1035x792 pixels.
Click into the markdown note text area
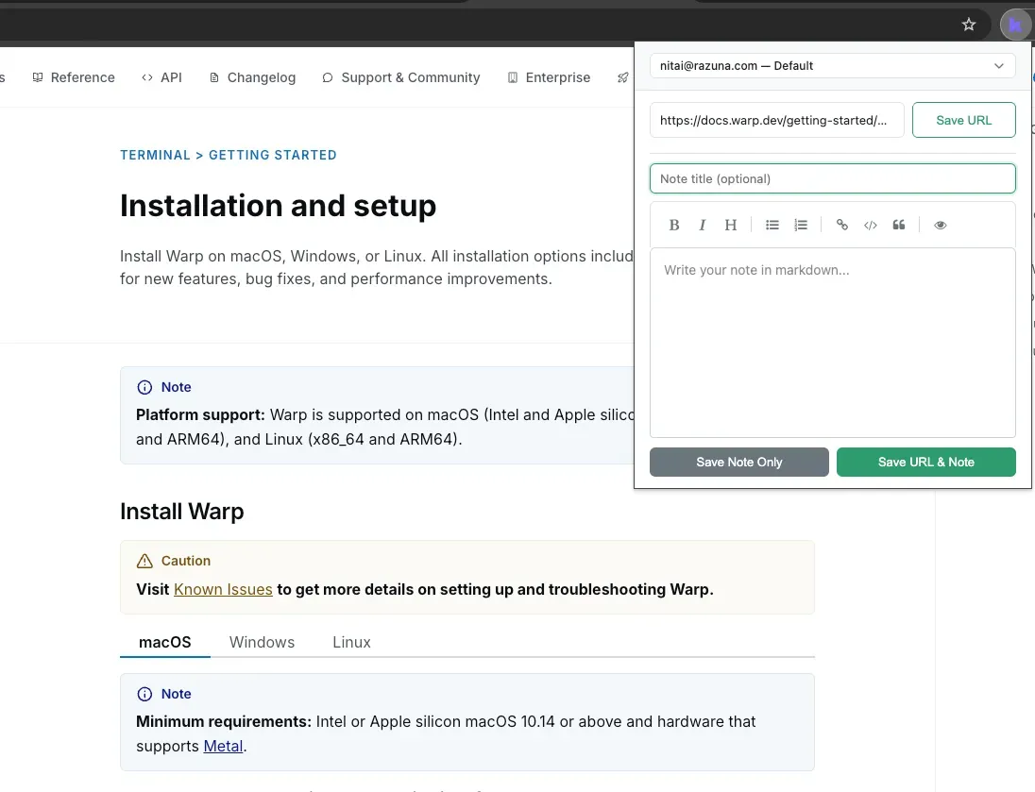pos(832,343)
